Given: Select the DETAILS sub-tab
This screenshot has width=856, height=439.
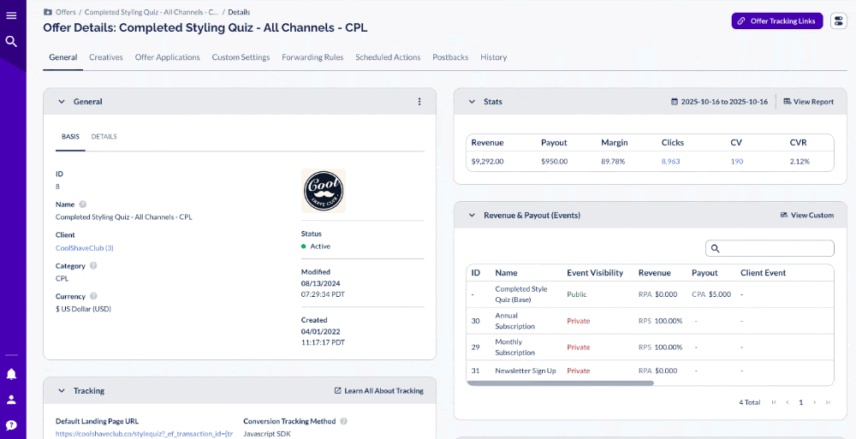Looking at the screenshot, I should (104, 137).
